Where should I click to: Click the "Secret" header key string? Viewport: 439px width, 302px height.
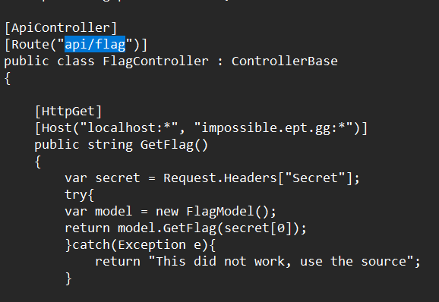(315, 178)
